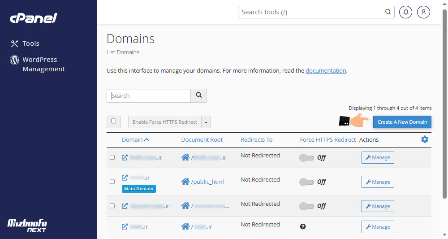Click the domain search magnifier button
The image size is (448, 239).
point(199,96)
